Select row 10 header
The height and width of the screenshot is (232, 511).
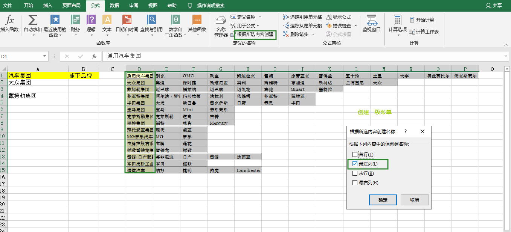point(3,136)
